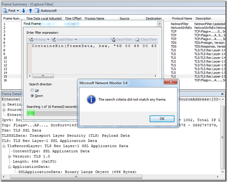Collapse the ApplicationData node
The height and width of the screenshot is (182, 227).
click(10, 167)
